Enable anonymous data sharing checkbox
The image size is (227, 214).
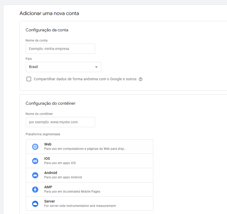pos(29,79)
